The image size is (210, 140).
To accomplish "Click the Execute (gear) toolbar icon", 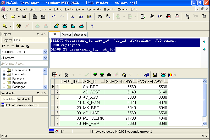I will pyautogui.click(x=18, y=26).
